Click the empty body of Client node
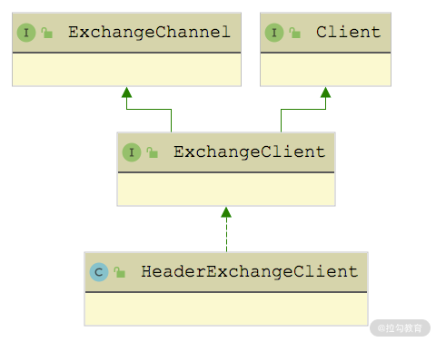 tap(325, 70)
